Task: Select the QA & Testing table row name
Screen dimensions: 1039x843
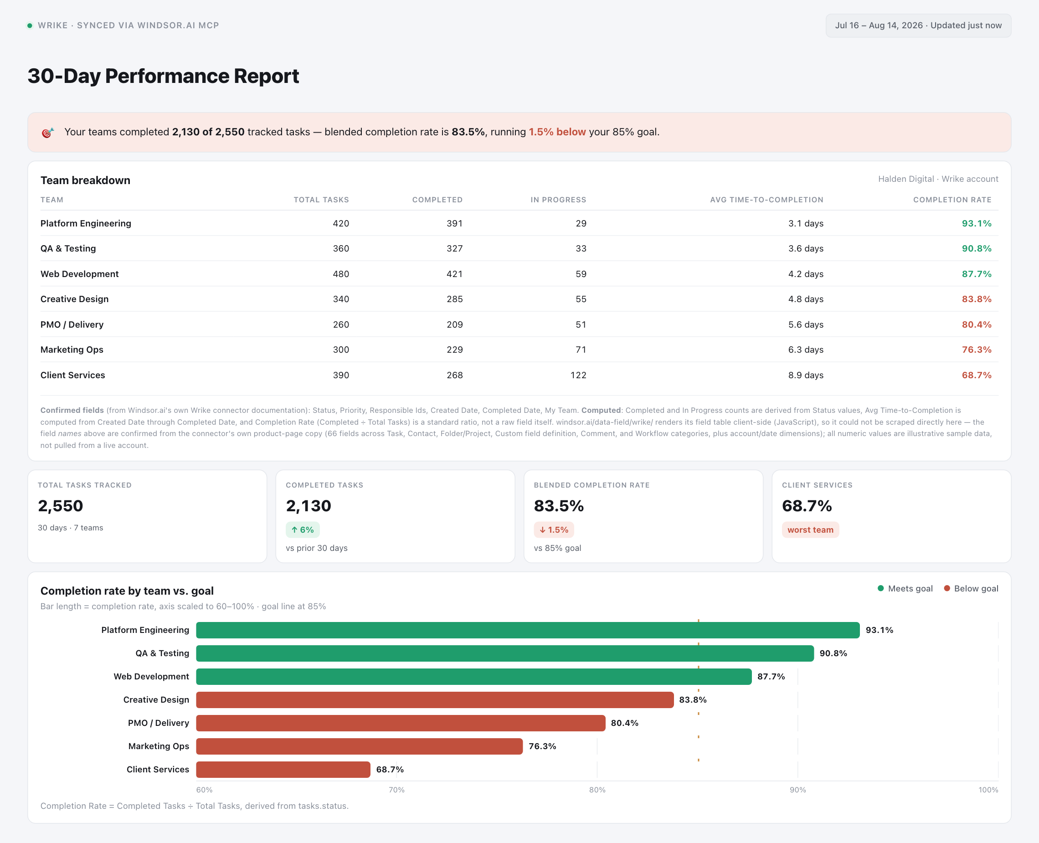Action: pyautogui.click(x=68, y=249)
